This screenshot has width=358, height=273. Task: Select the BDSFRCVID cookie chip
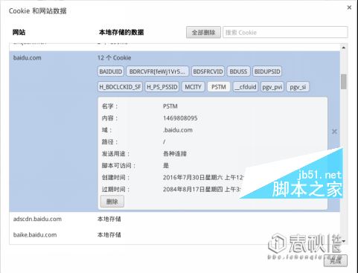click(x=208, y=71)
